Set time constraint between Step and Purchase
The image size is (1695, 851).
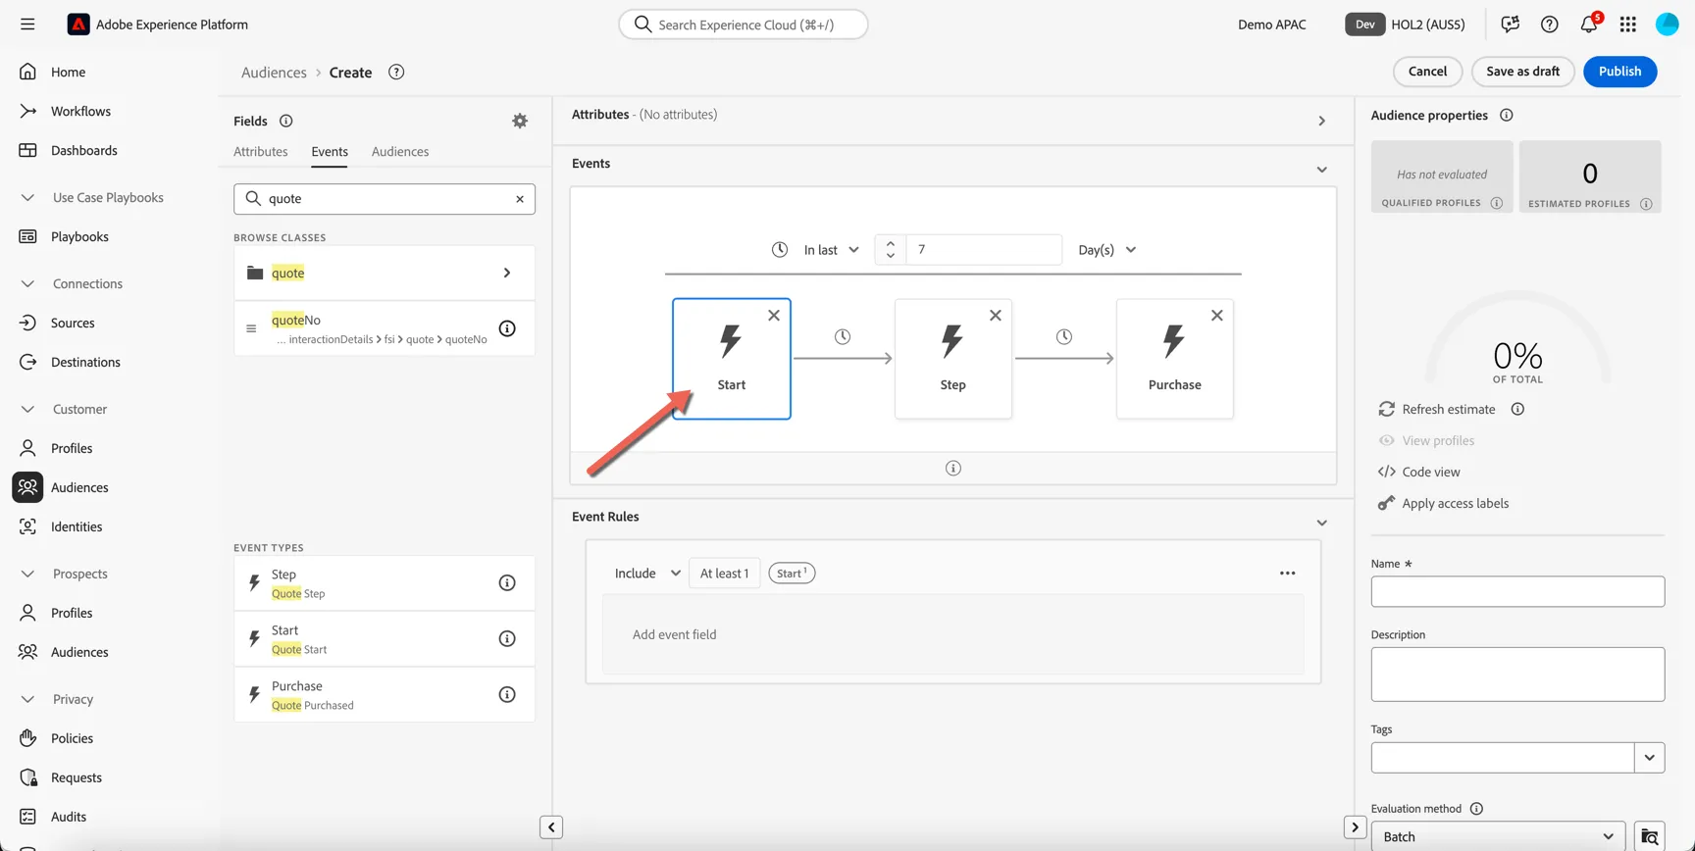pos(1064,336)
